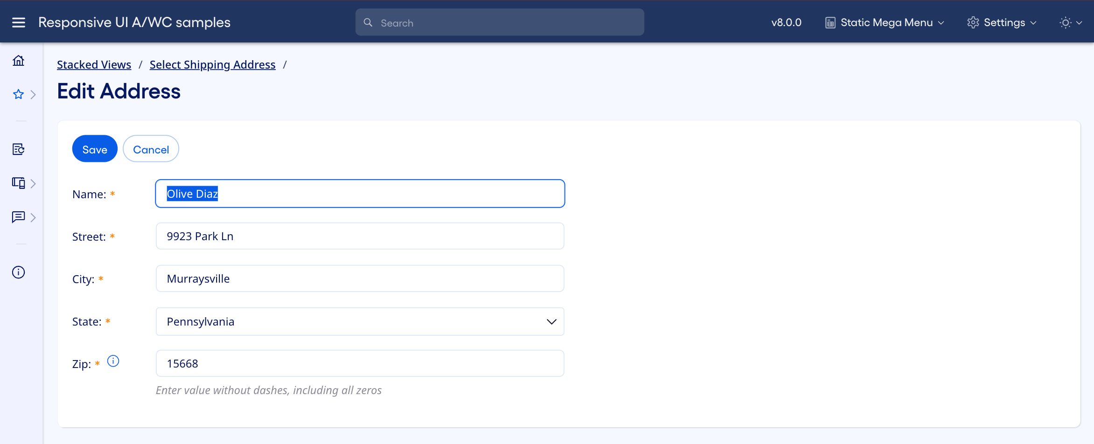
Task: Open the Settings dropdown menu
Action: click(1002, 22)
